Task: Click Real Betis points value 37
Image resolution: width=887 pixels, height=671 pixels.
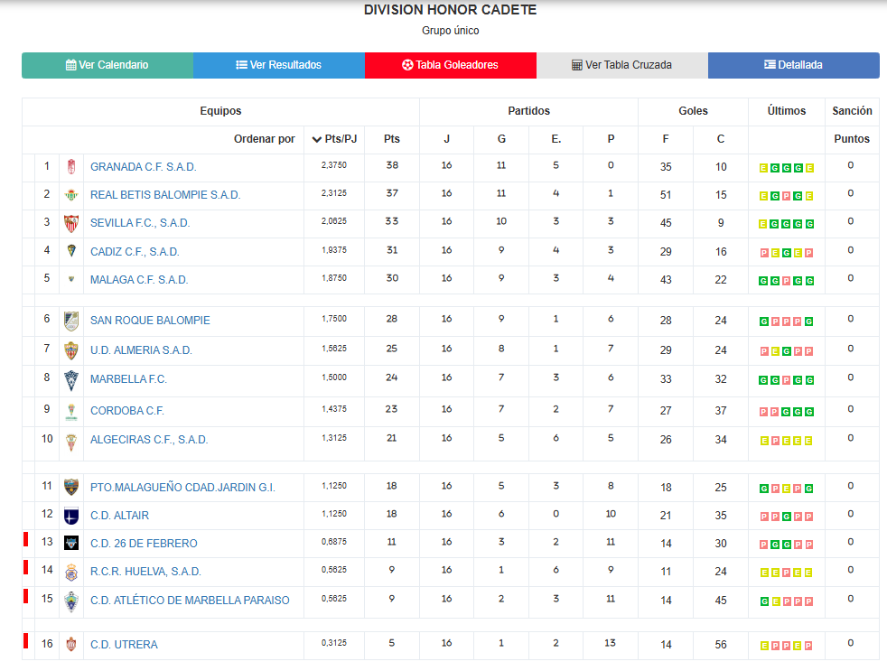Action: coord(392,193)
